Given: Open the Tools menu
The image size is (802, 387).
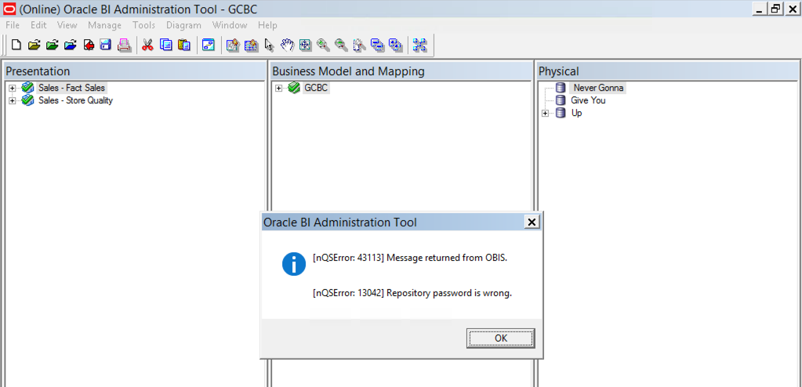Looking at the screenshot, I should pos(143,25).
